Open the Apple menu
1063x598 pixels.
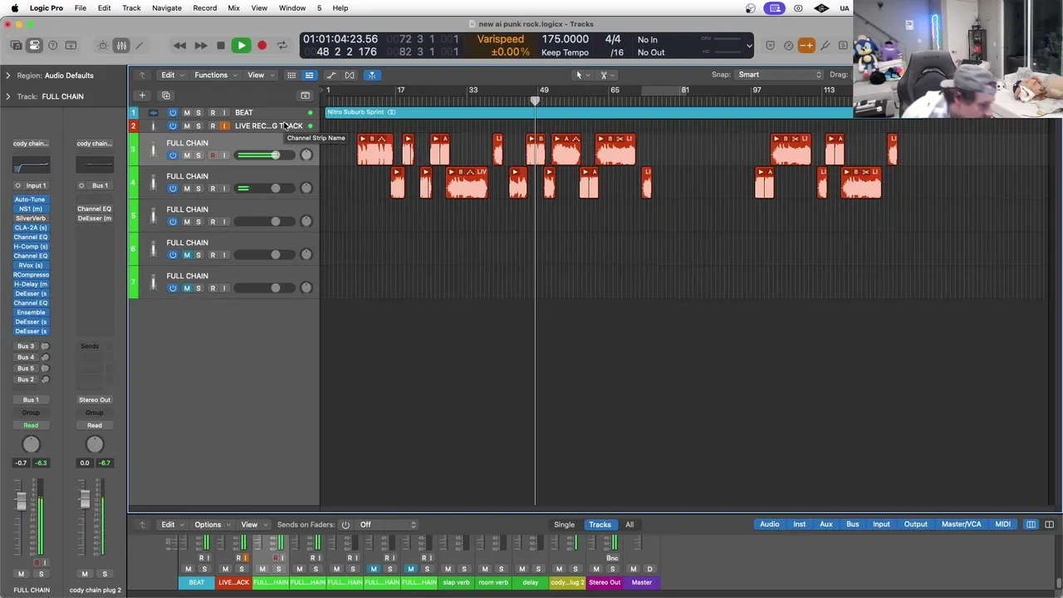14,8
